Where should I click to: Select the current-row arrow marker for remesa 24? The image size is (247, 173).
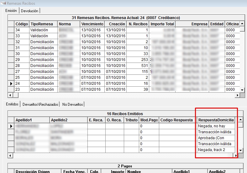(11, 83)
